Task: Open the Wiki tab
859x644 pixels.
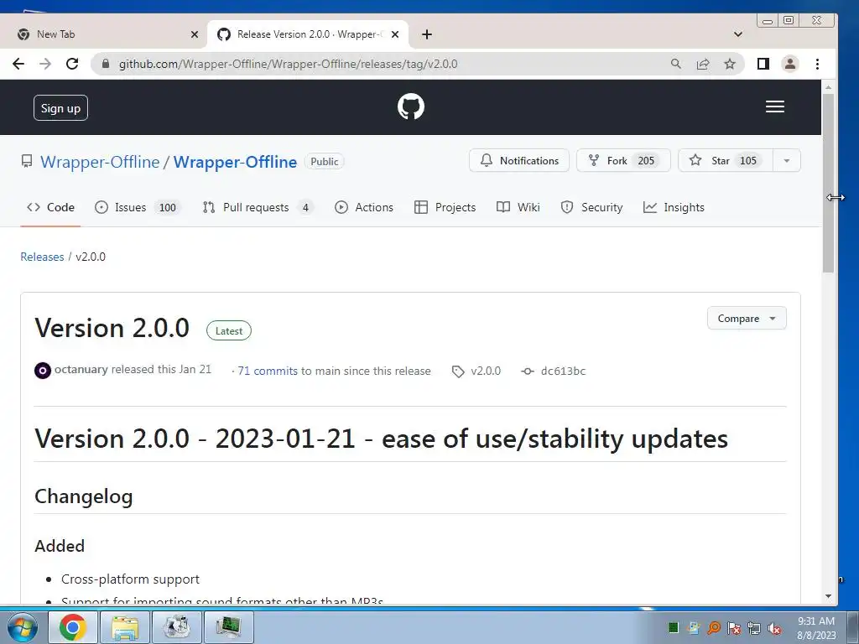Action: tap(518, 207)
